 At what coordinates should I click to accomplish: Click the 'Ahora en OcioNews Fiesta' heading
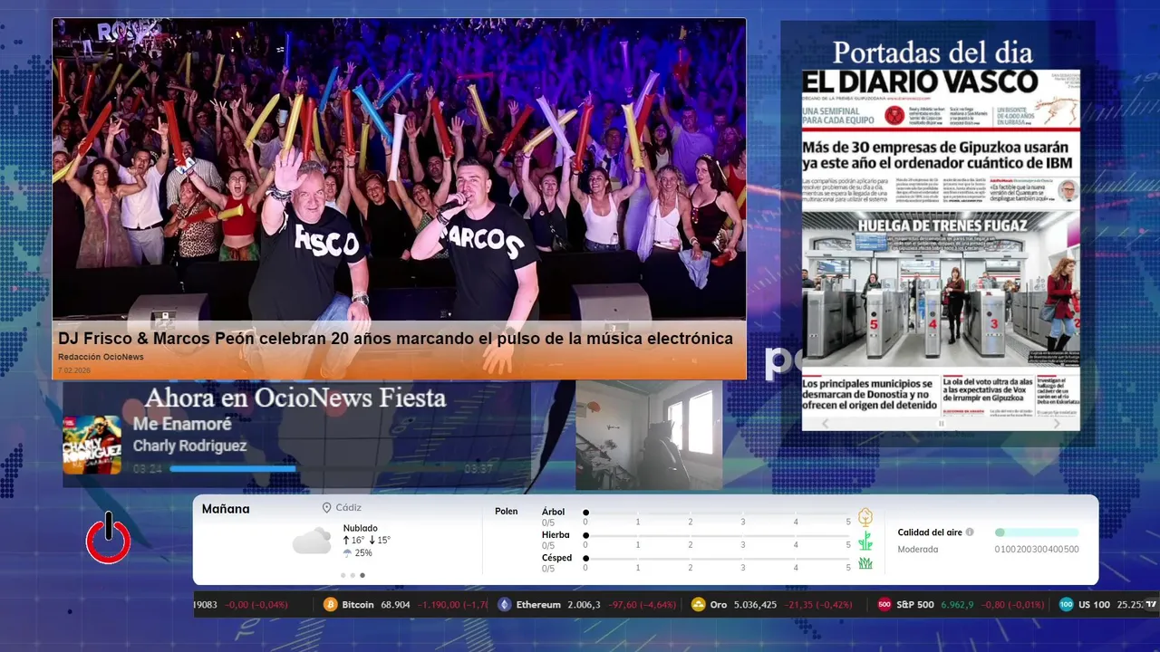pyautogui.click(x=295, y=398)
